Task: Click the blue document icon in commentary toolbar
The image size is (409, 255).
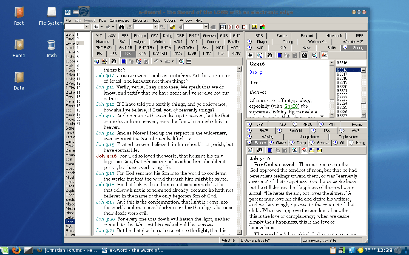Action: (270, 150)
